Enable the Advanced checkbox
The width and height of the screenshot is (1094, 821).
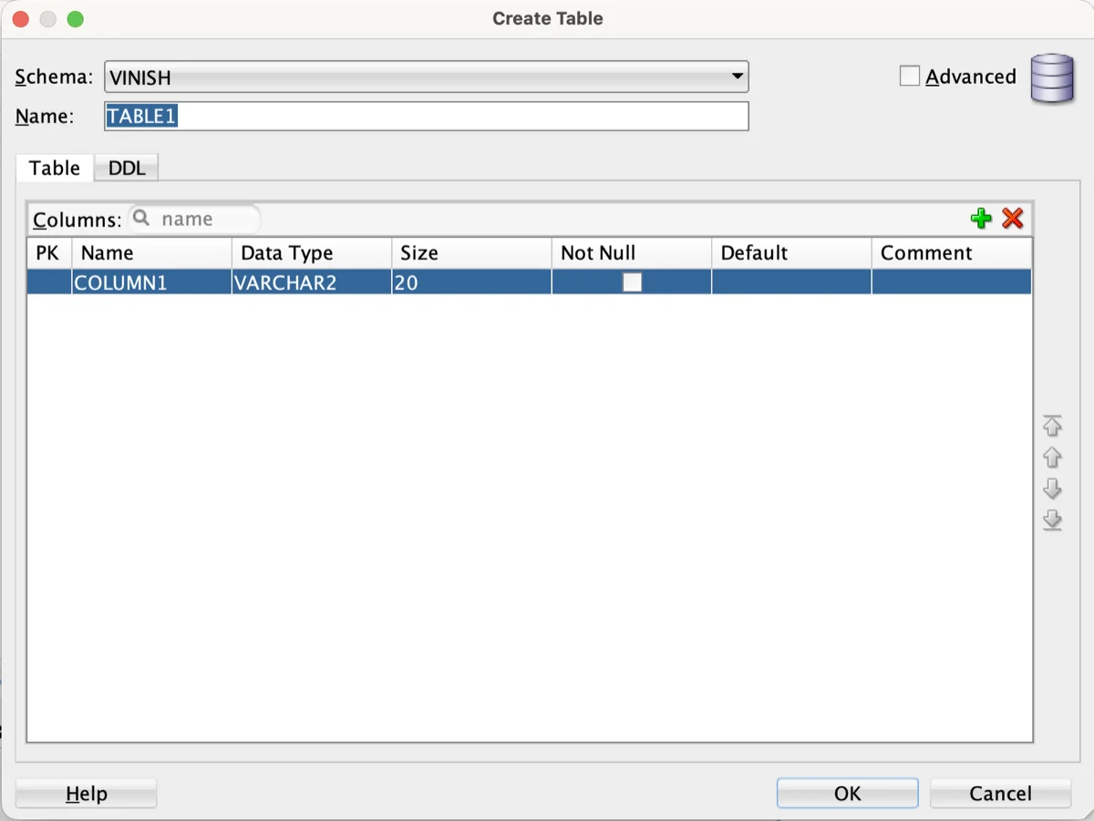click(910, 77)
